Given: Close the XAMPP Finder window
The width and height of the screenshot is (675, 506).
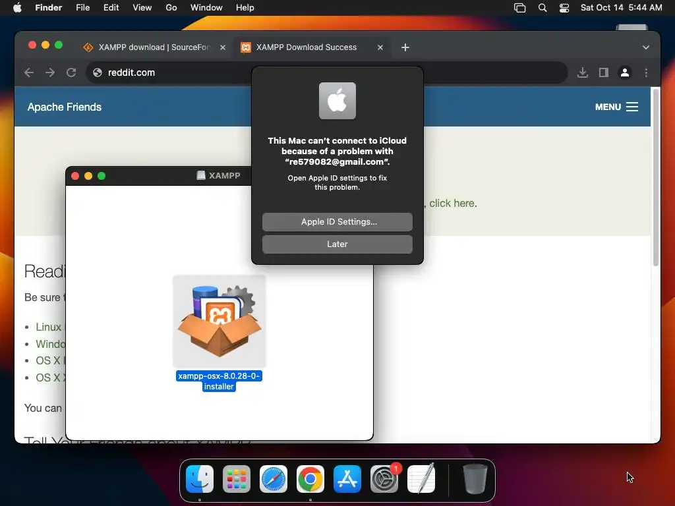Looking at the screenshot, I should [75, 175].
